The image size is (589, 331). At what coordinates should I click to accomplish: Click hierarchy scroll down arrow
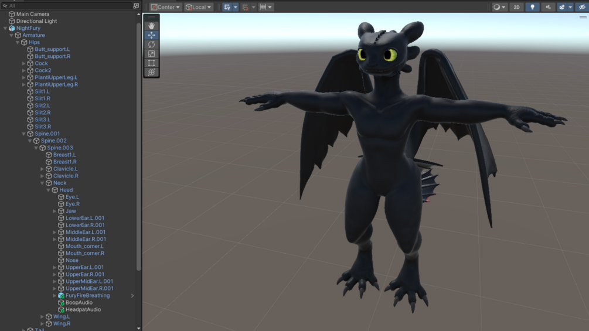(139, 329)
